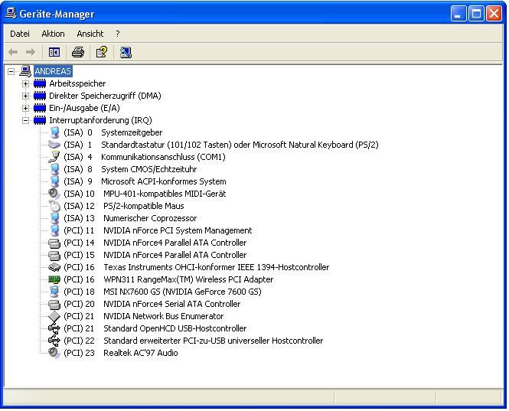The height and width of the screenshot is (411, 509).
Task: Click the WPN311 wireless adapter card icon
Action: pos(54,279)
